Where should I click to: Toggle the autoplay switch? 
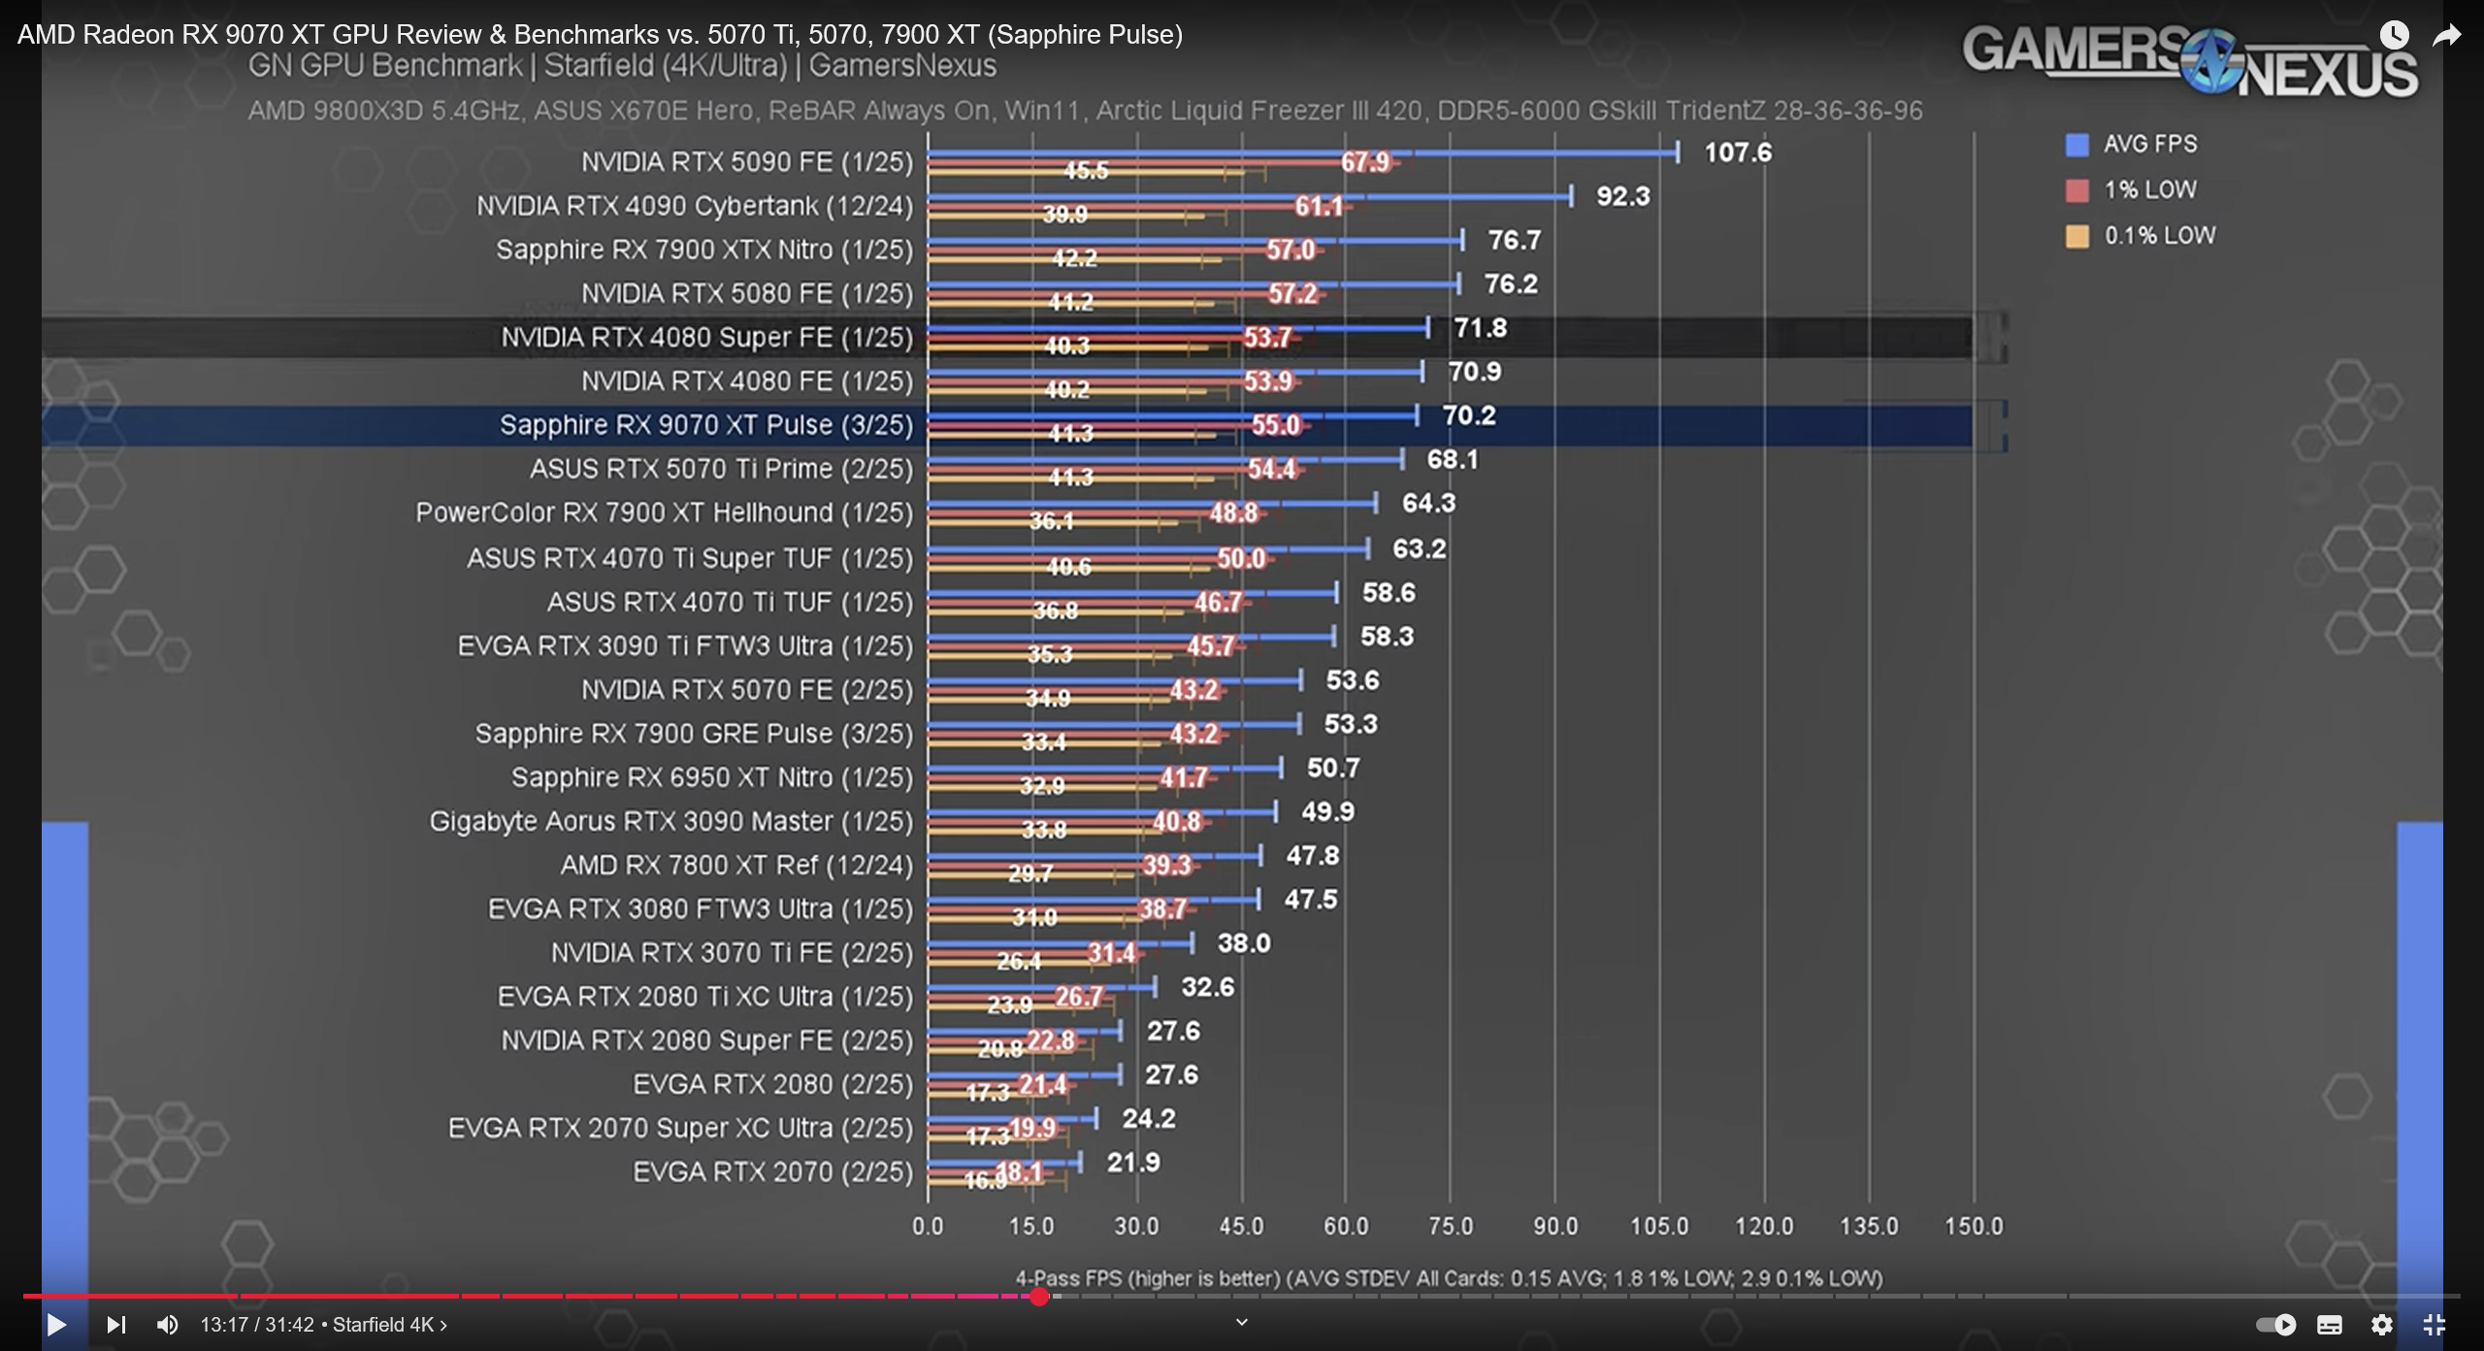point(2275,1324)
